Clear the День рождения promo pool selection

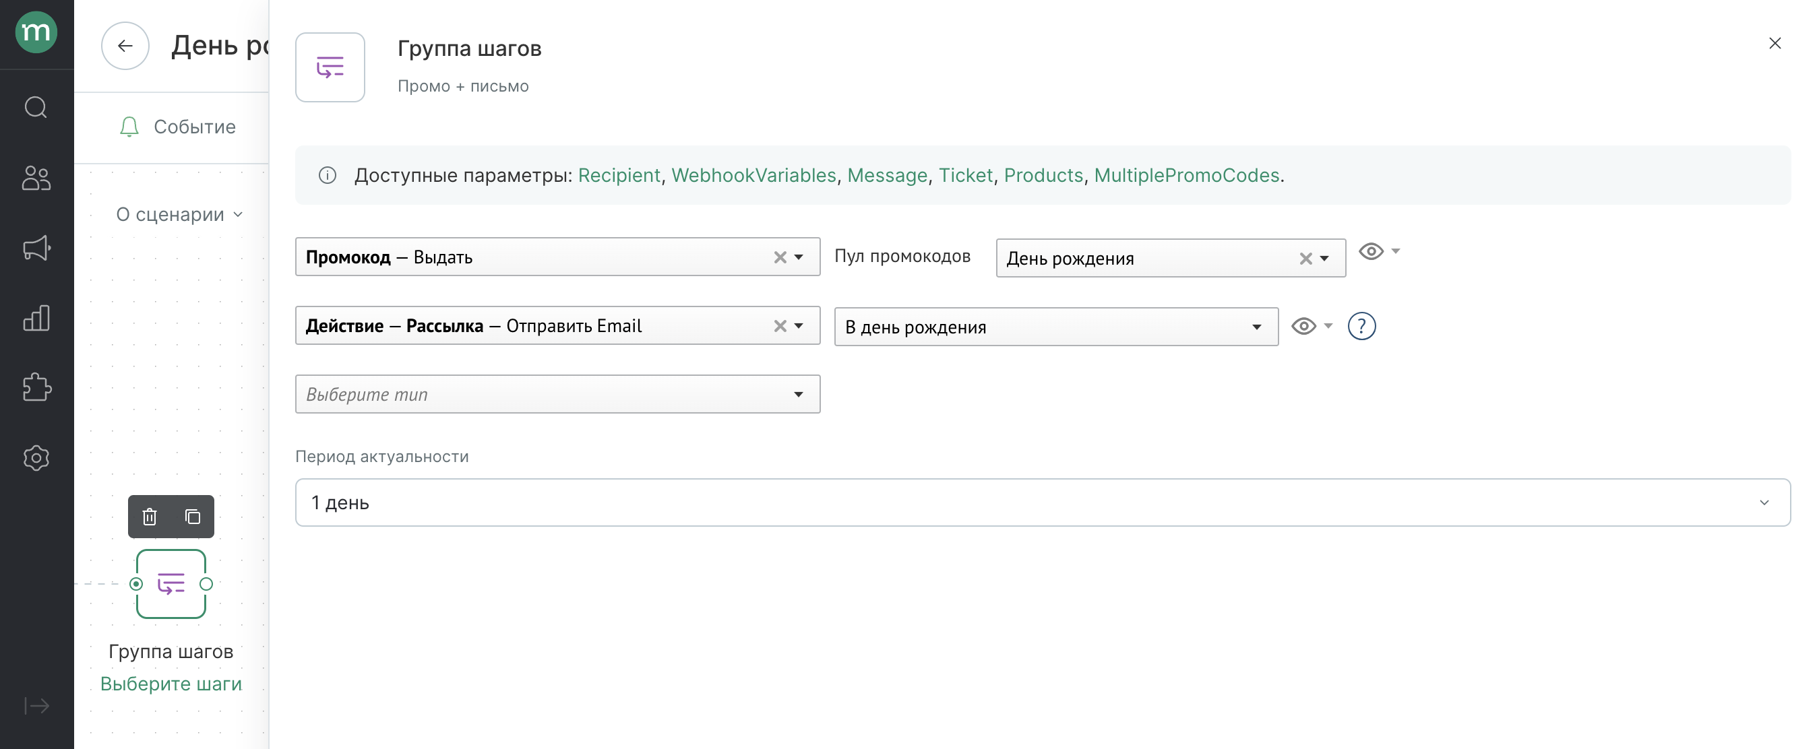(1305, 259)
